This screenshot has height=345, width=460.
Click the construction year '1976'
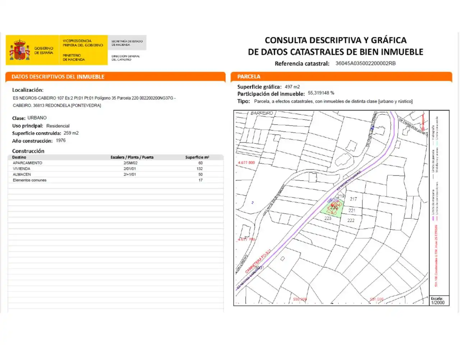pos(61,141)
